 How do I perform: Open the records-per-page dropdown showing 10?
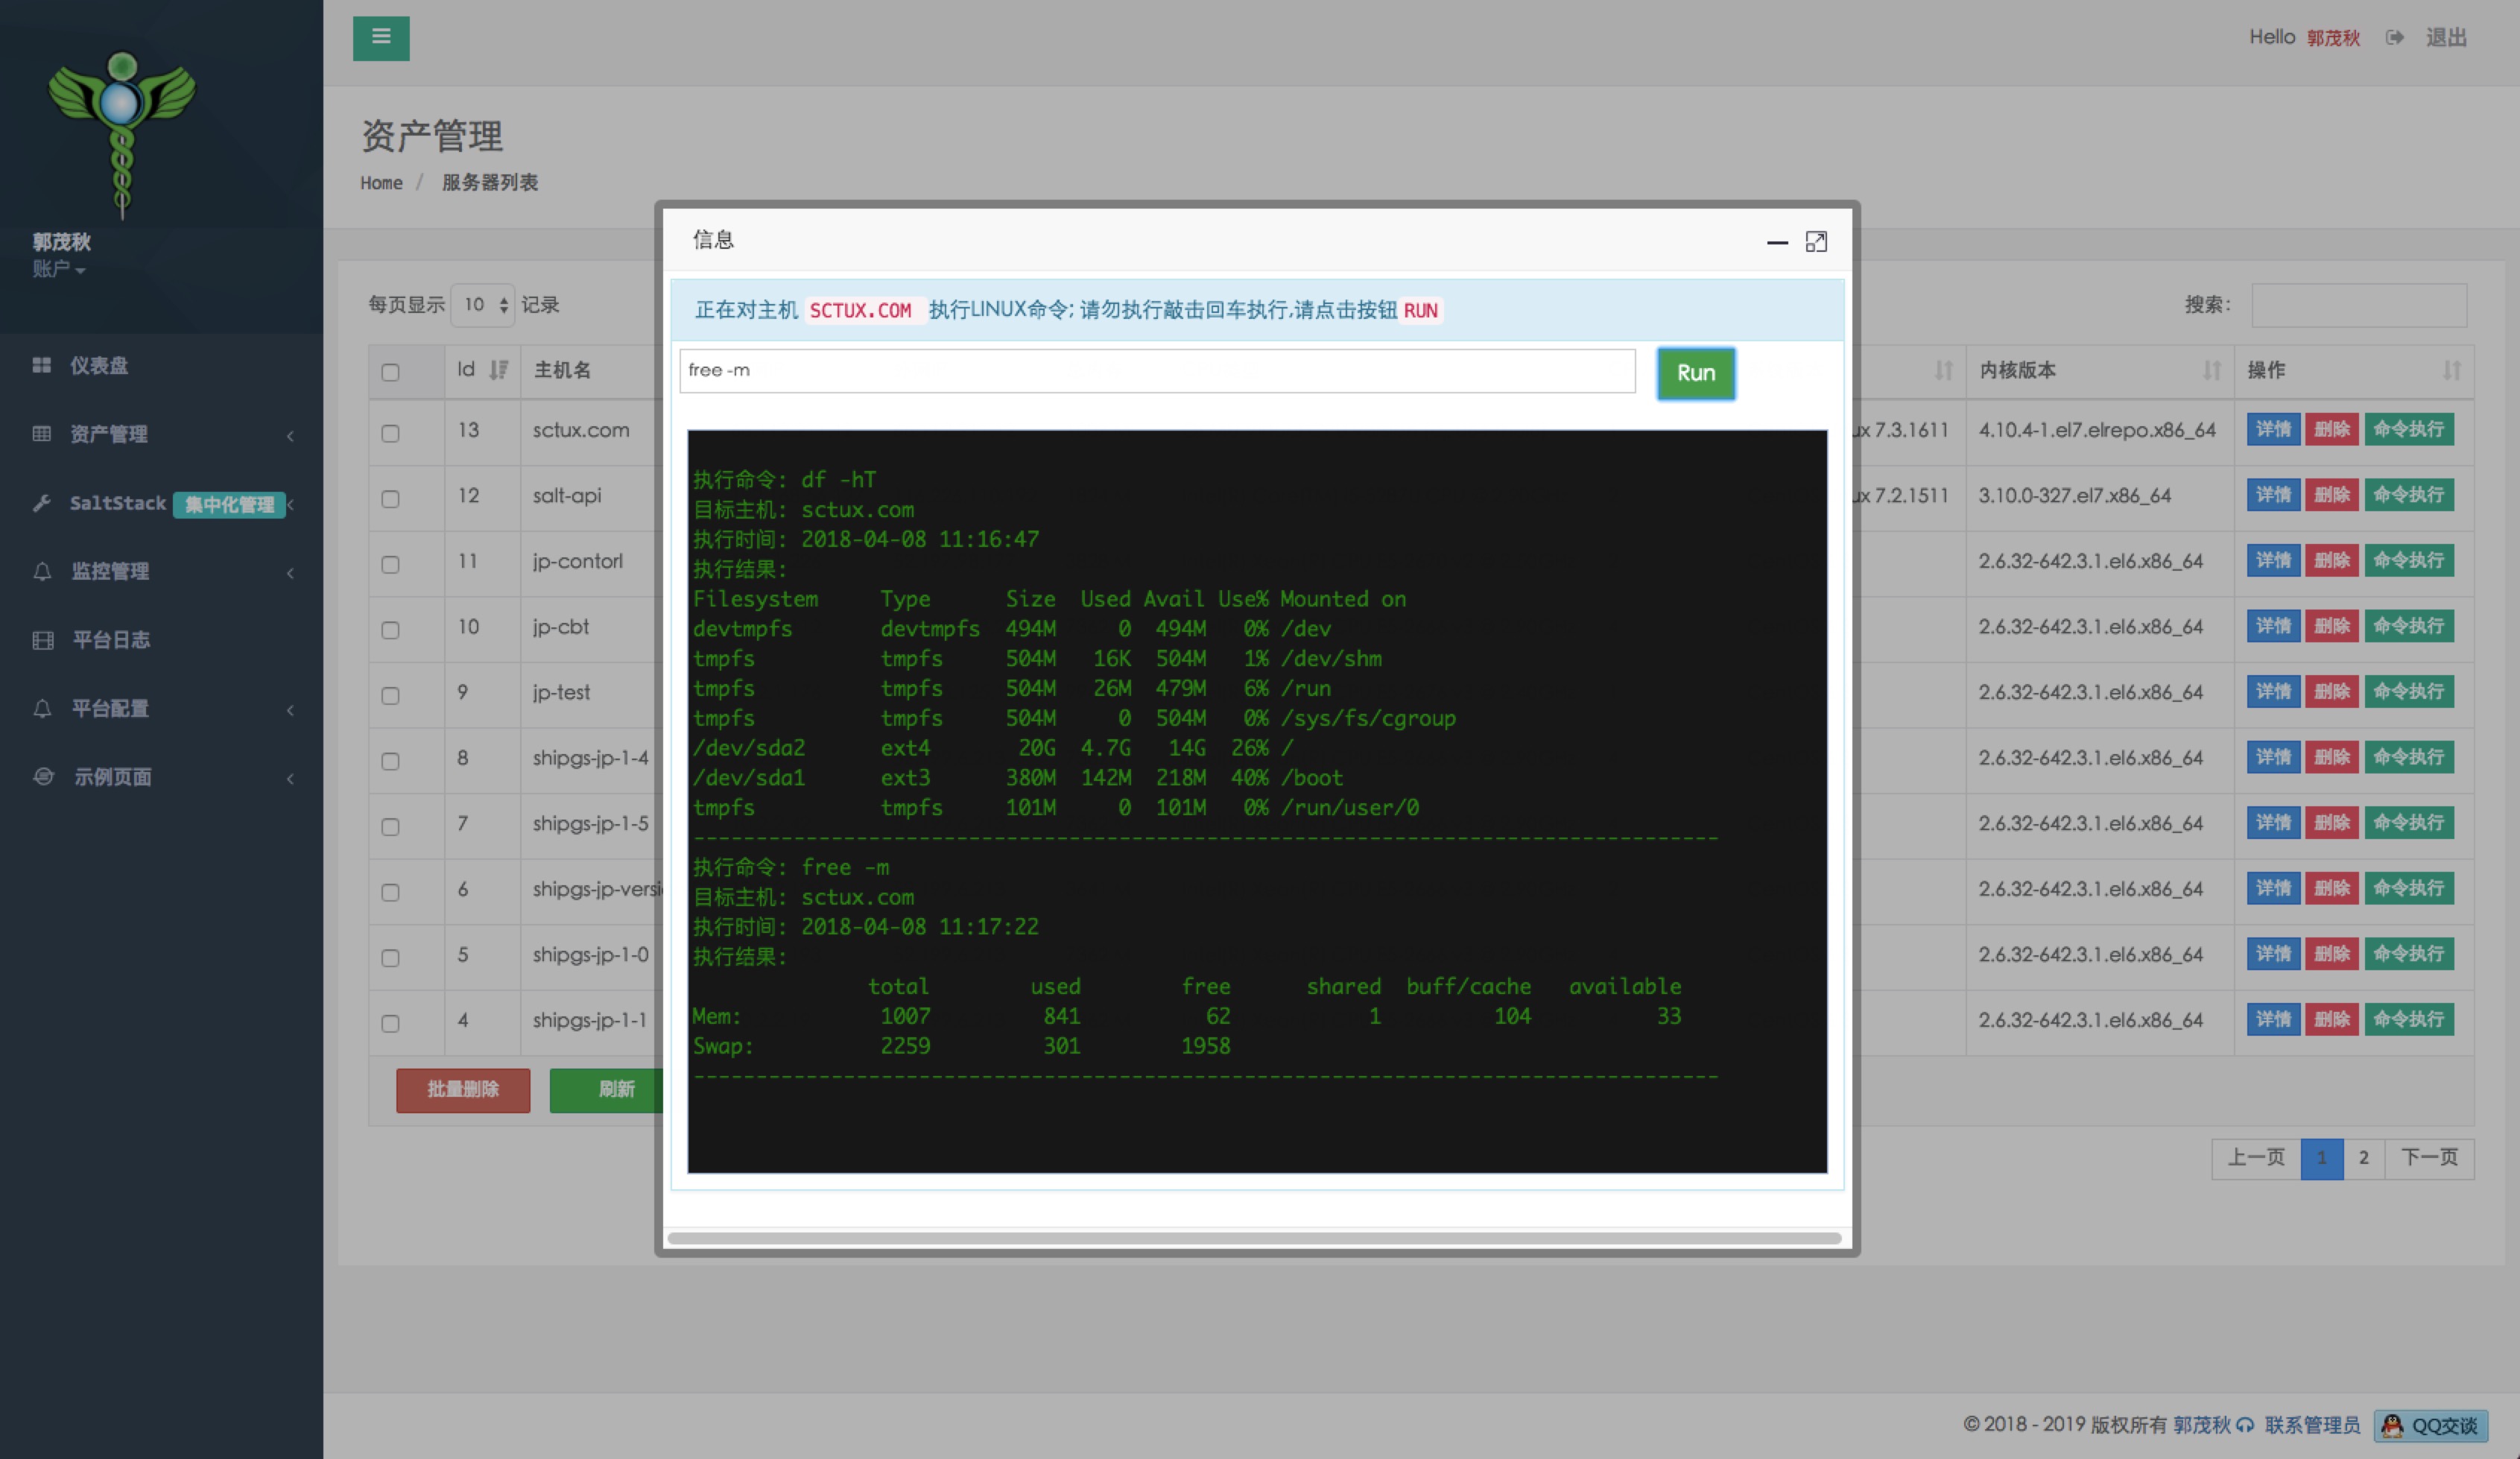[x=483, y=304]
